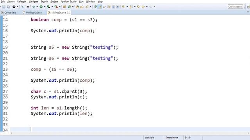Click 'char c = s1.charAt(3);' line
The width and height of the screenshot is (250, 140).
(x=59, y=92)
